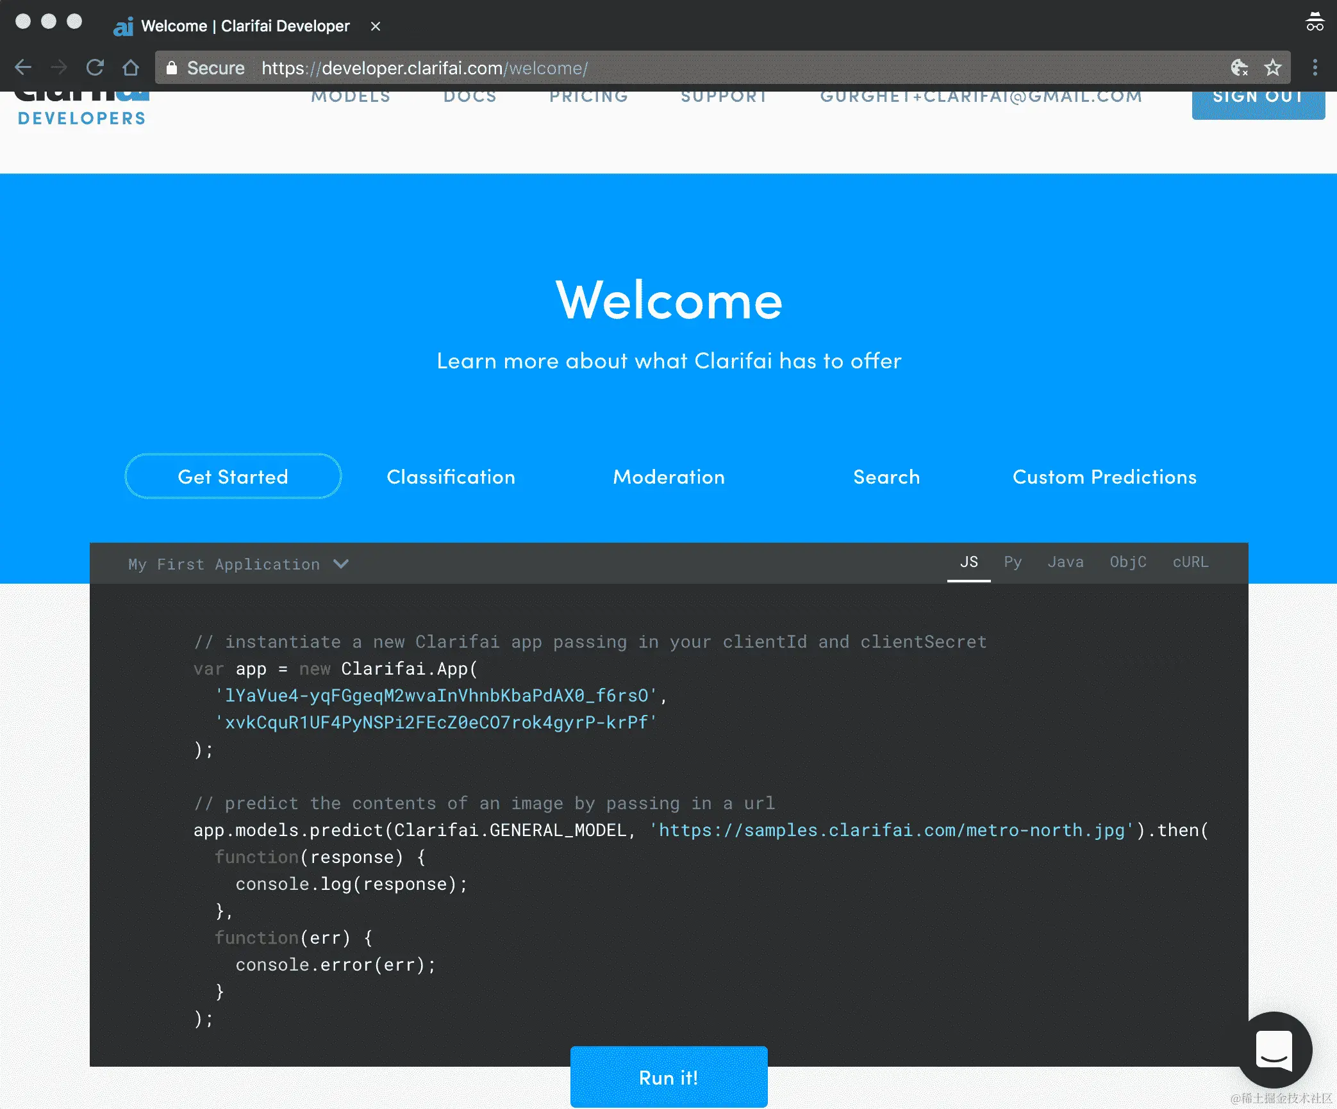Image resolution: width=1337 pixels, height=1109 pixels.
Task: Switch code sample to cURL tab
Action: (1190, 562)
